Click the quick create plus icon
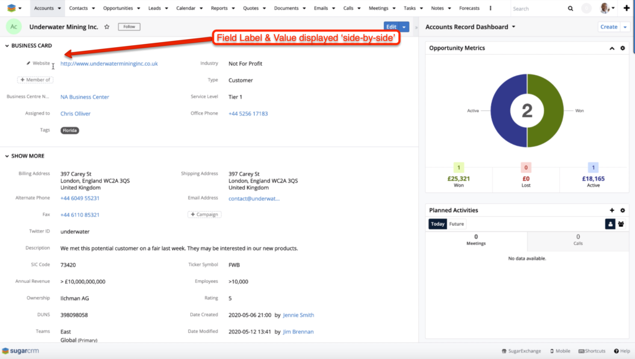 tap(626, 8)
